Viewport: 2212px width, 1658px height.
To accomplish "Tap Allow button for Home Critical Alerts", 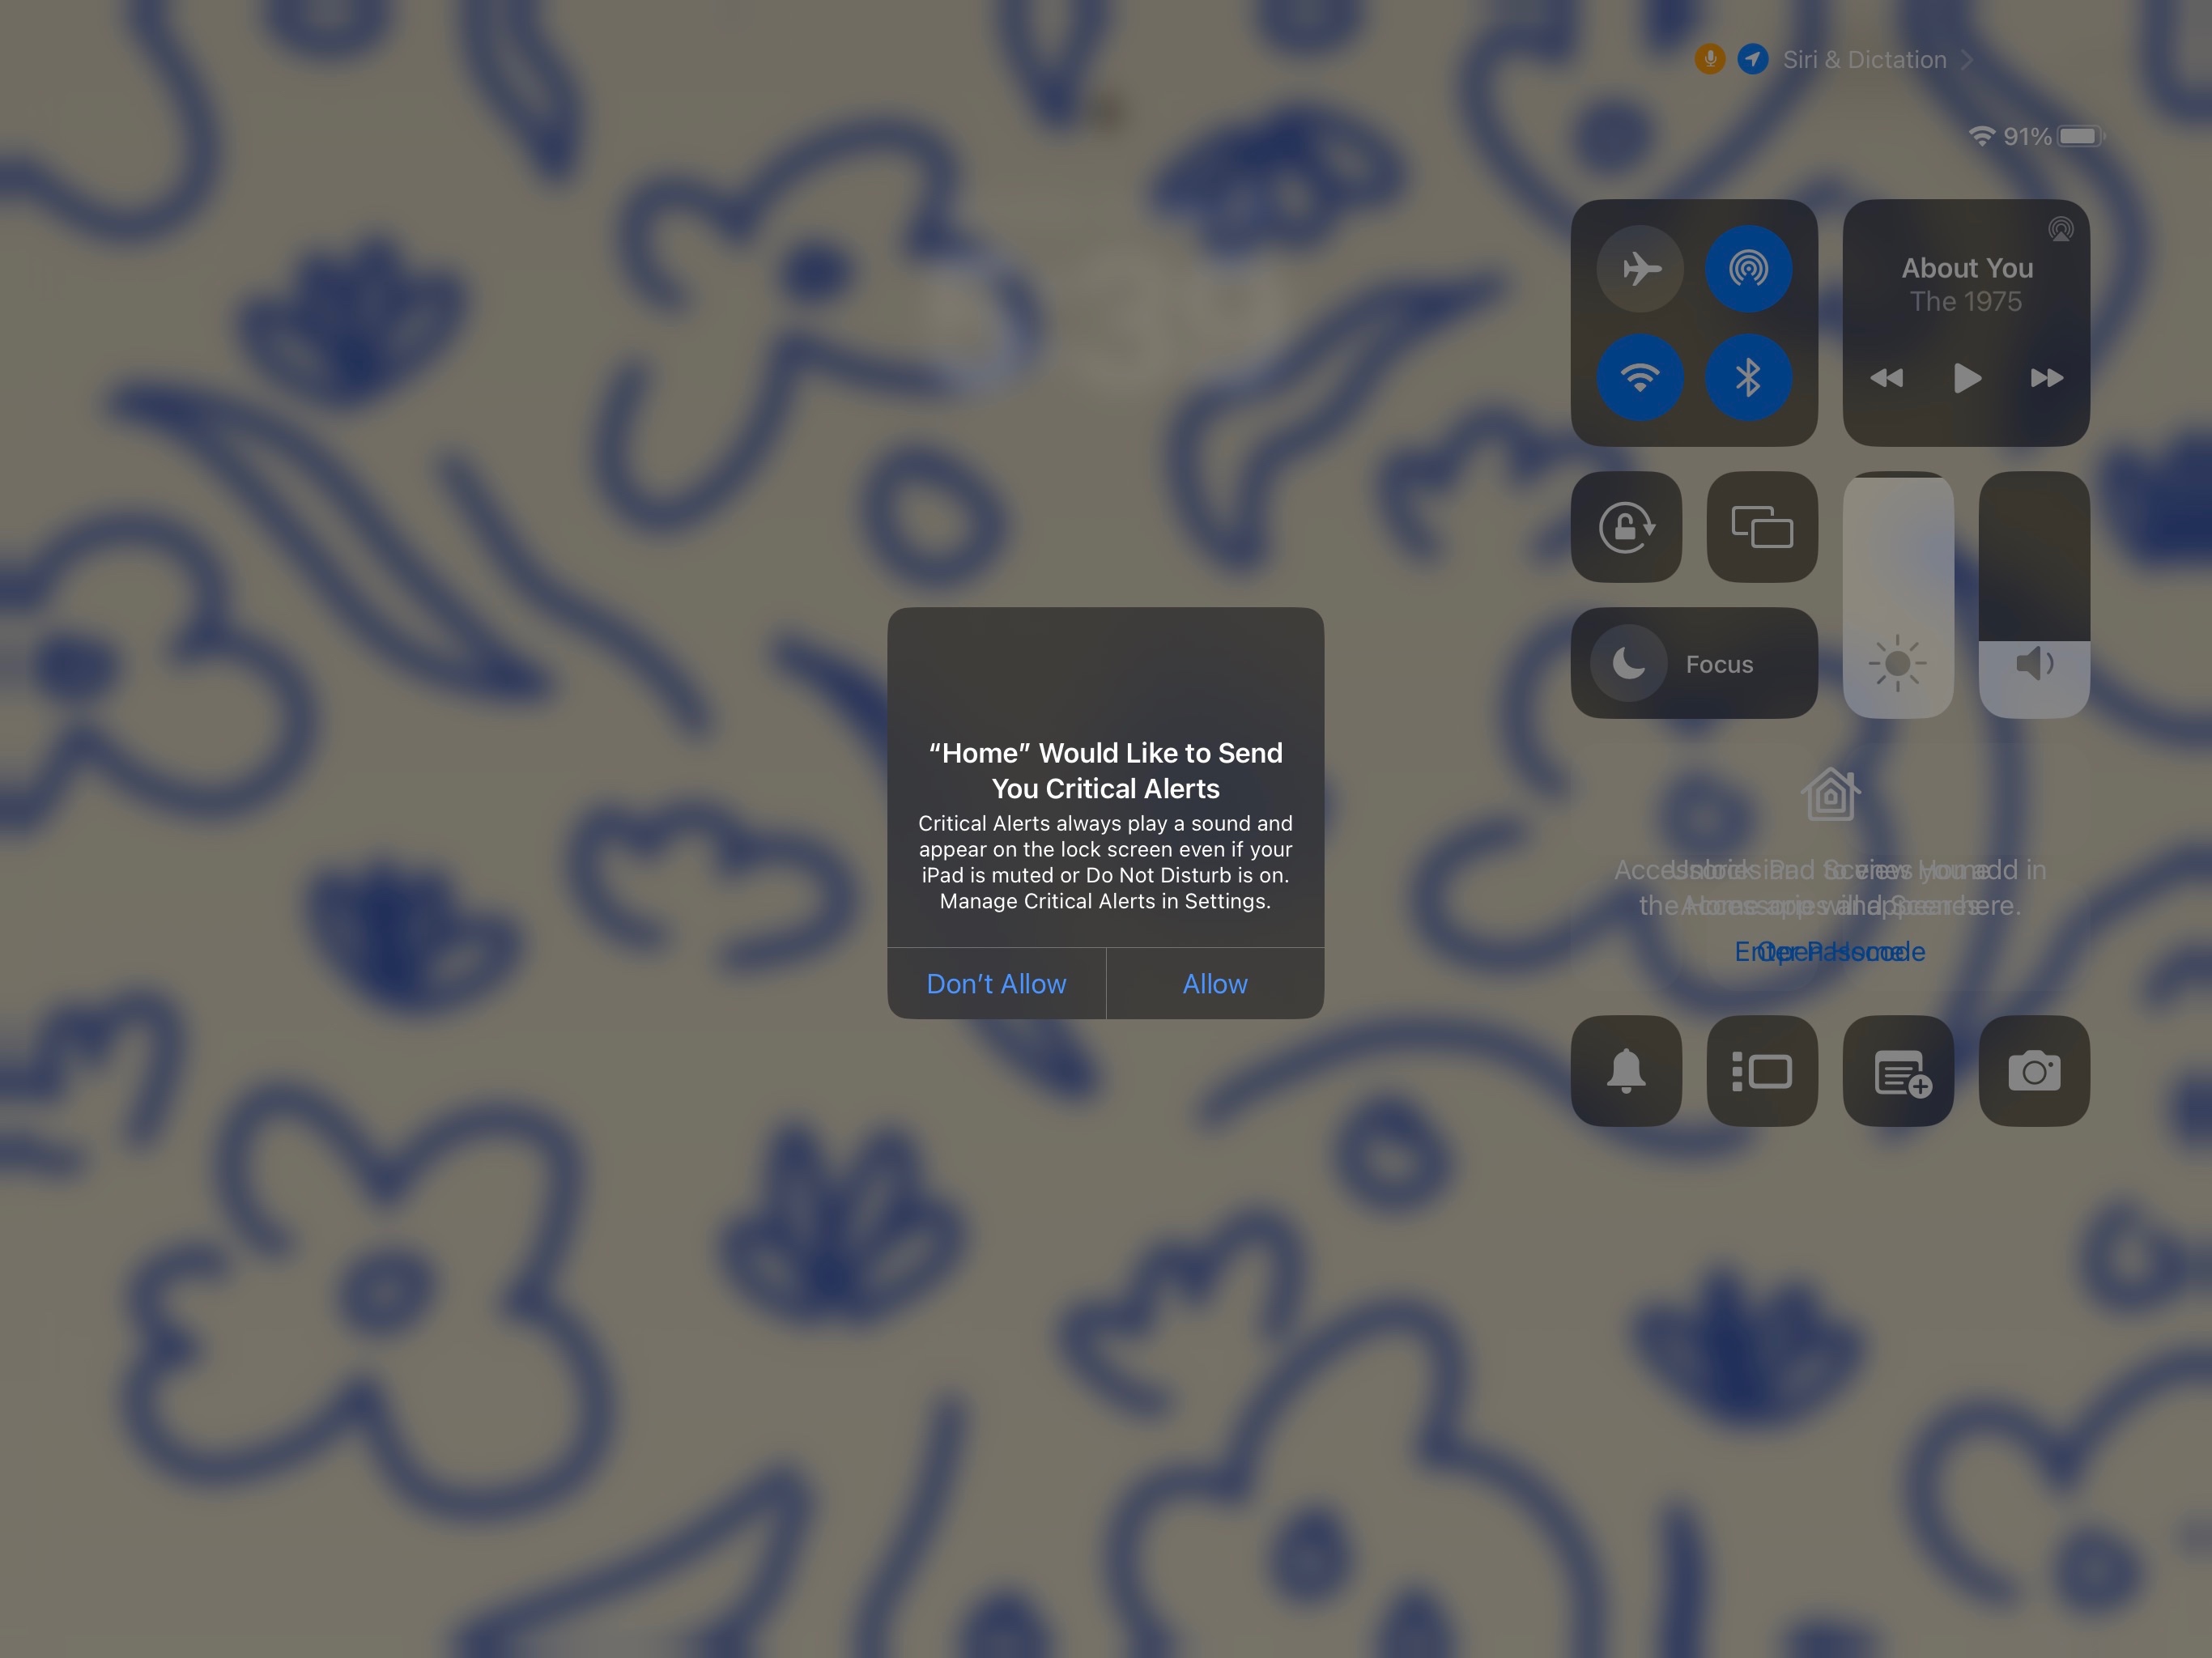I will (x=1214, y=984).
